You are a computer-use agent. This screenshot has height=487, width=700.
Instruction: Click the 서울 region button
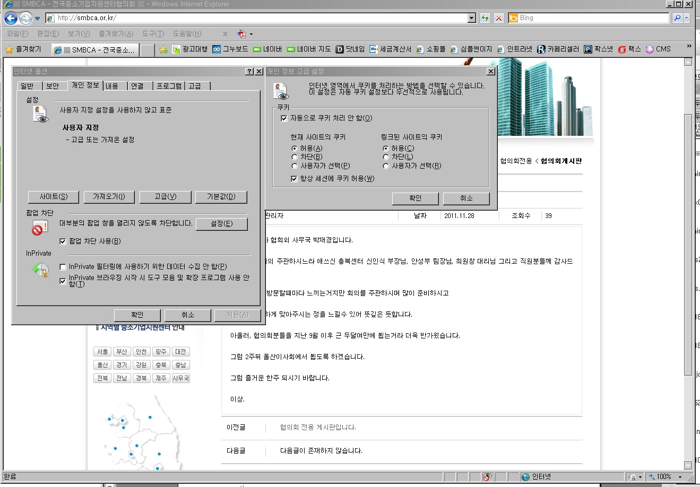tap(102, 352)
